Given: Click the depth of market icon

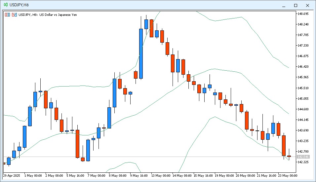Looking at the screenshot, I should point(14,15).
